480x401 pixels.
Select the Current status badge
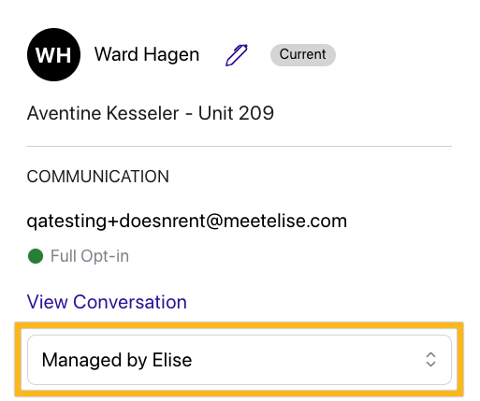click(303, 55)
